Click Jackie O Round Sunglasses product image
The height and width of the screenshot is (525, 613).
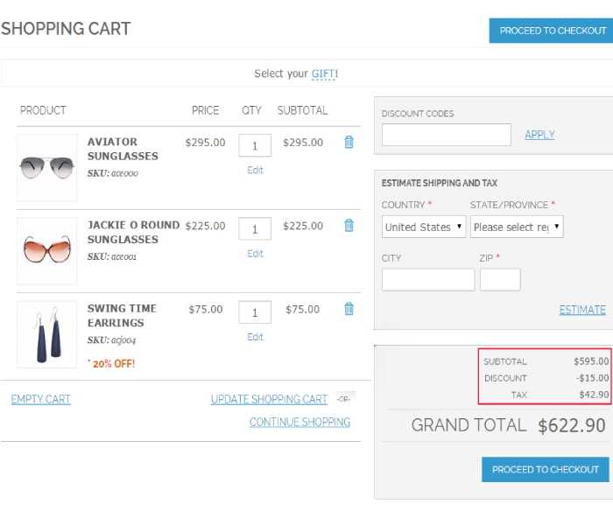[47, 250]
